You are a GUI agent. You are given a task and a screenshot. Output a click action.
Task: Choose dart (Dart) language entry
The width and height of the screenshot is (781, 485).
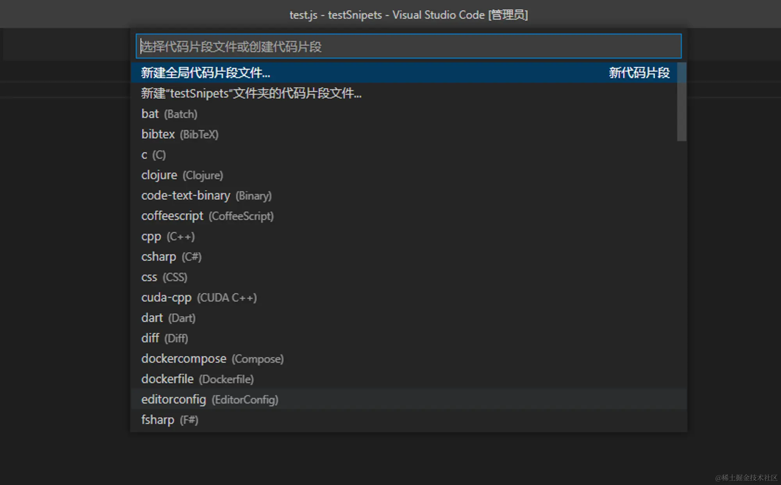pyautogui.click(x=408, y=318)
